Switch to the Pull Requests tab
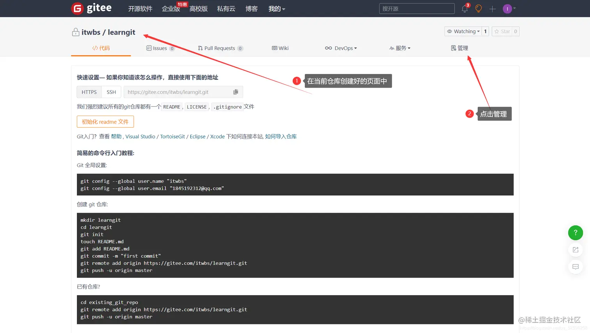590x333 pixels. tap(220, 48)
